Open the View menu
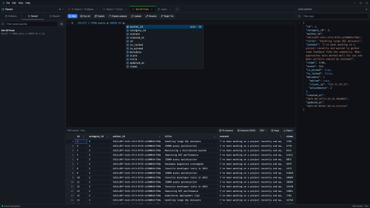Image resolution: width=370 pixels, height=208 pixels. click(21, 3)
